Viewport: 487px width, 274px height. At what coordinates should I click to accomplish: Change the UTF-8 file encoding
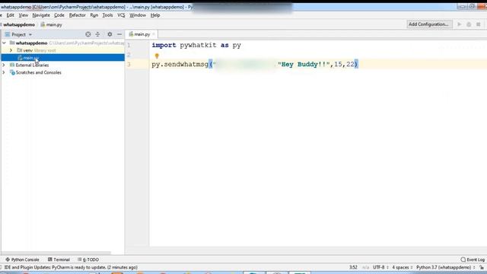point(380,267)
